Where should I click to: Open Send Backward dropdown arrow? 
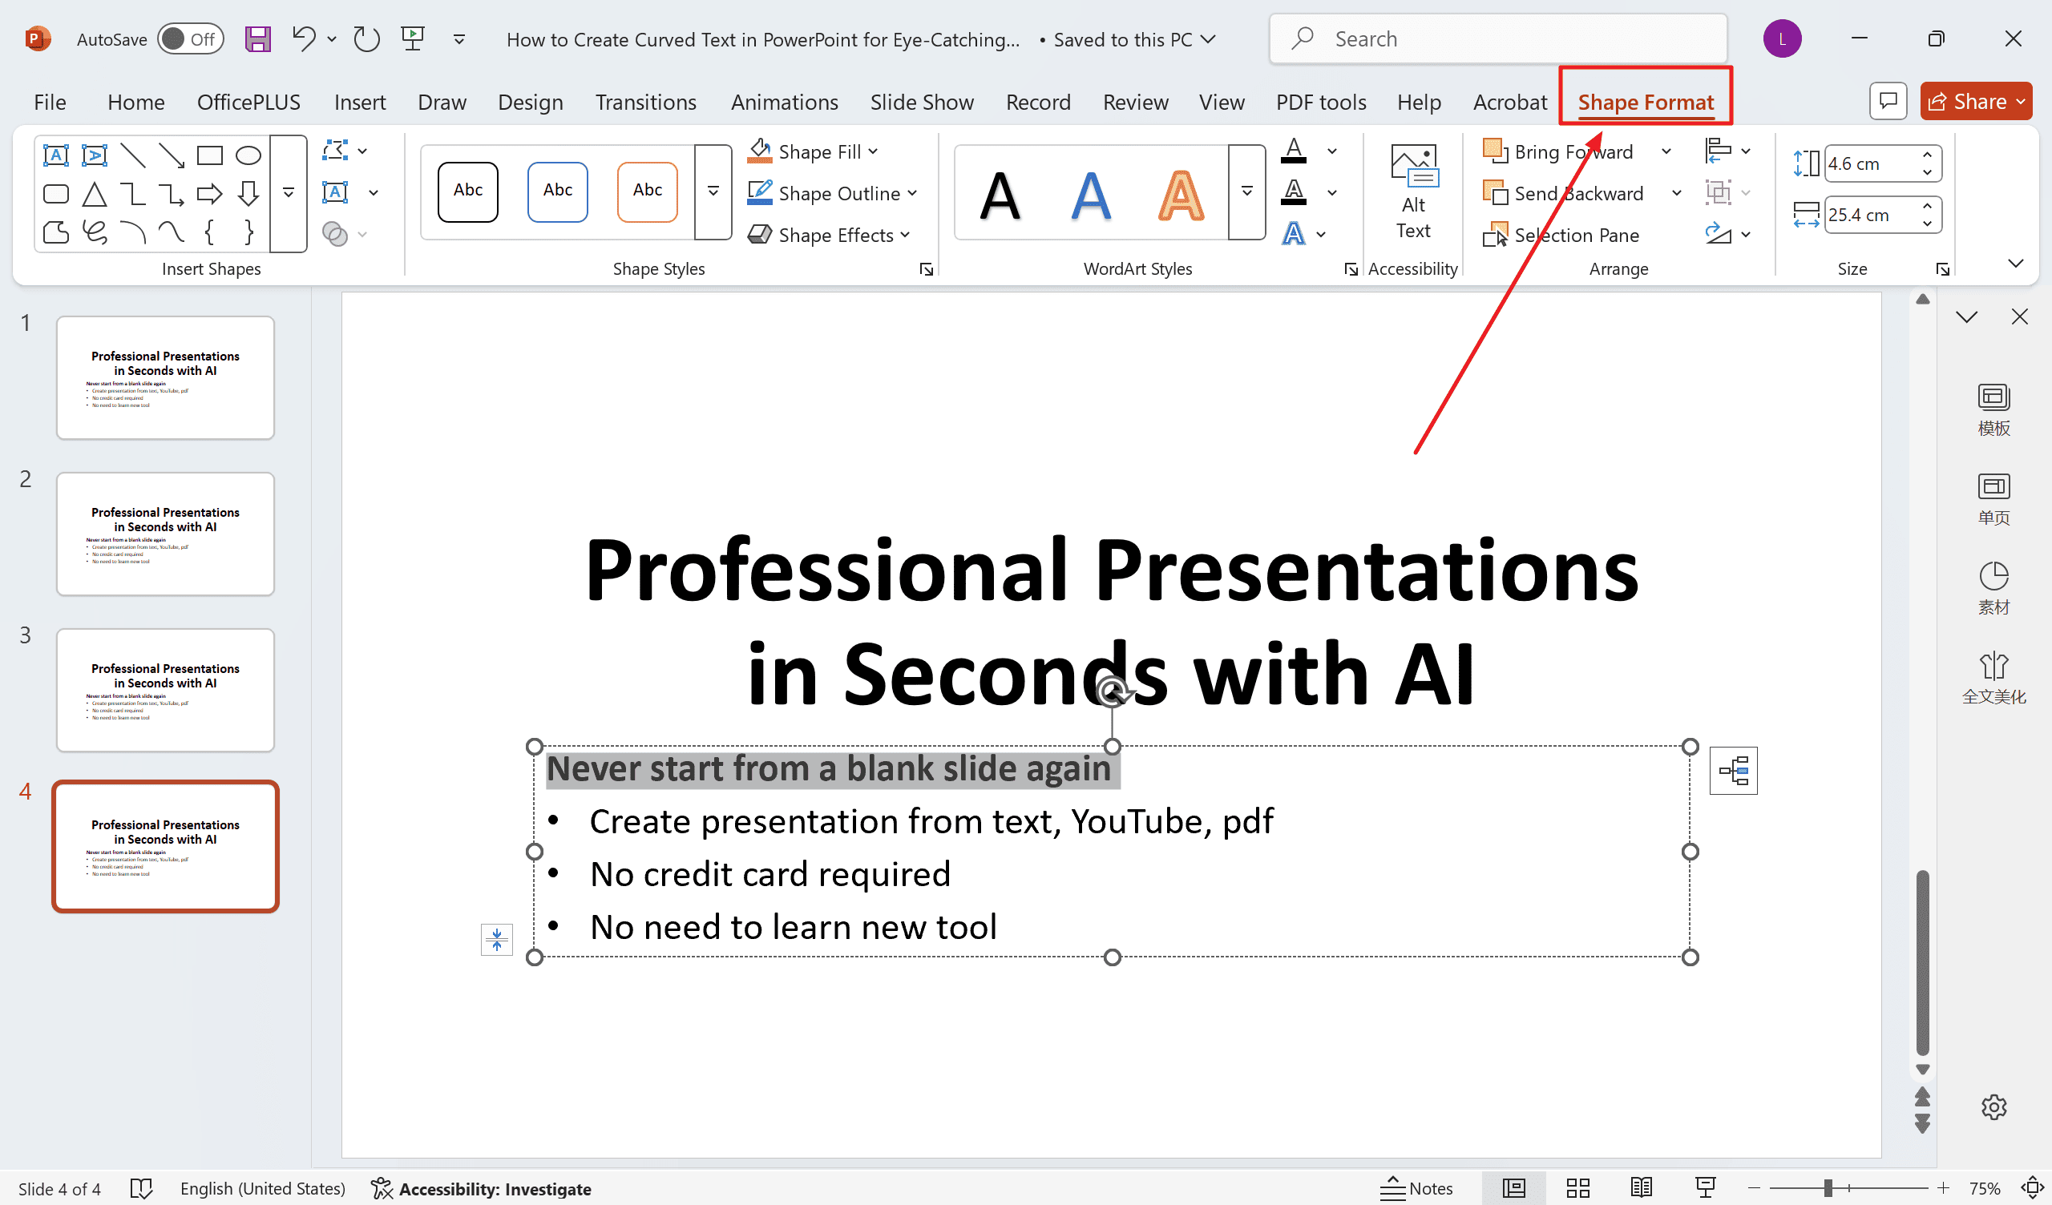pyautogui.click(x=1677, y=193)
